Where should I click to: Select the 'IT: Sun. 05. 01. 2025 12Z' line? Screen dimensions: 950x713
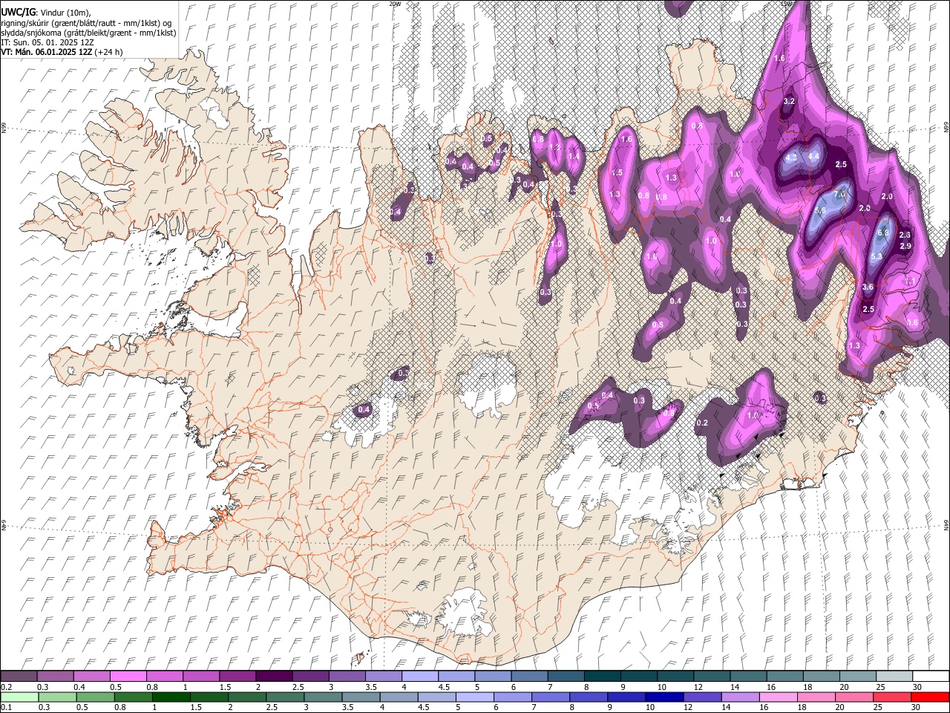tap(47, 42)
